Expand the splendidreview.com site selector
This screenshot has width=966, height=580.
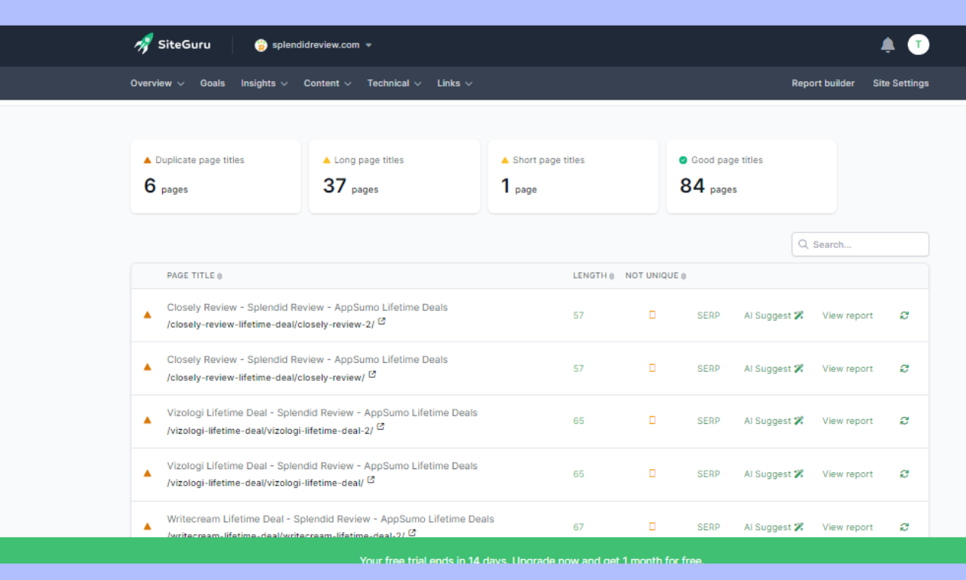(x=313, y=45)
